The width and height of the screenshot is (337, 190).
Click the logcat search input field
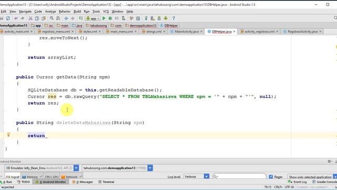point(240,177)
